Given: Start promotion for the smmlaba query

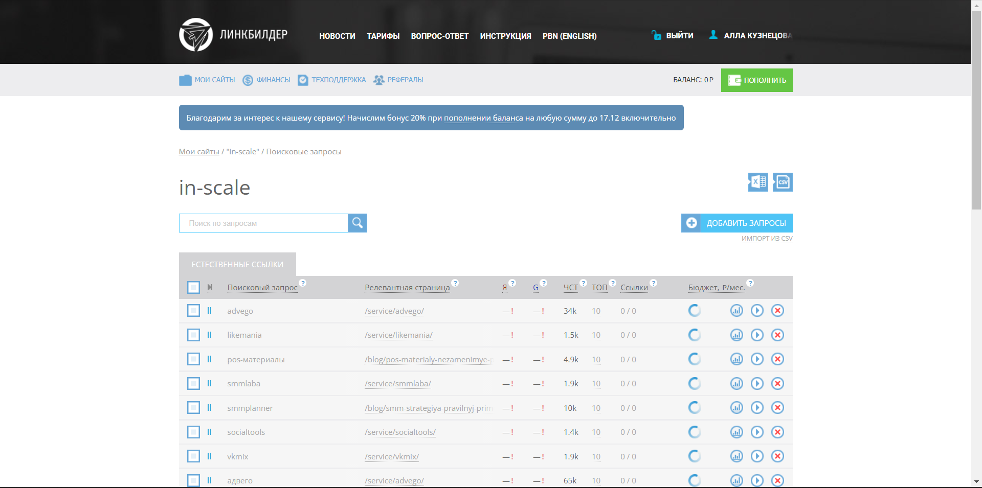Looking at the screenshot, I should 757,383.
